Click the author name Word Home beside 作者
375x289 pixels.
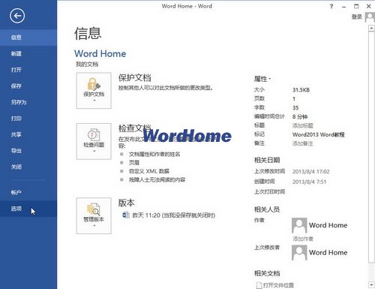tap(328, 225)
